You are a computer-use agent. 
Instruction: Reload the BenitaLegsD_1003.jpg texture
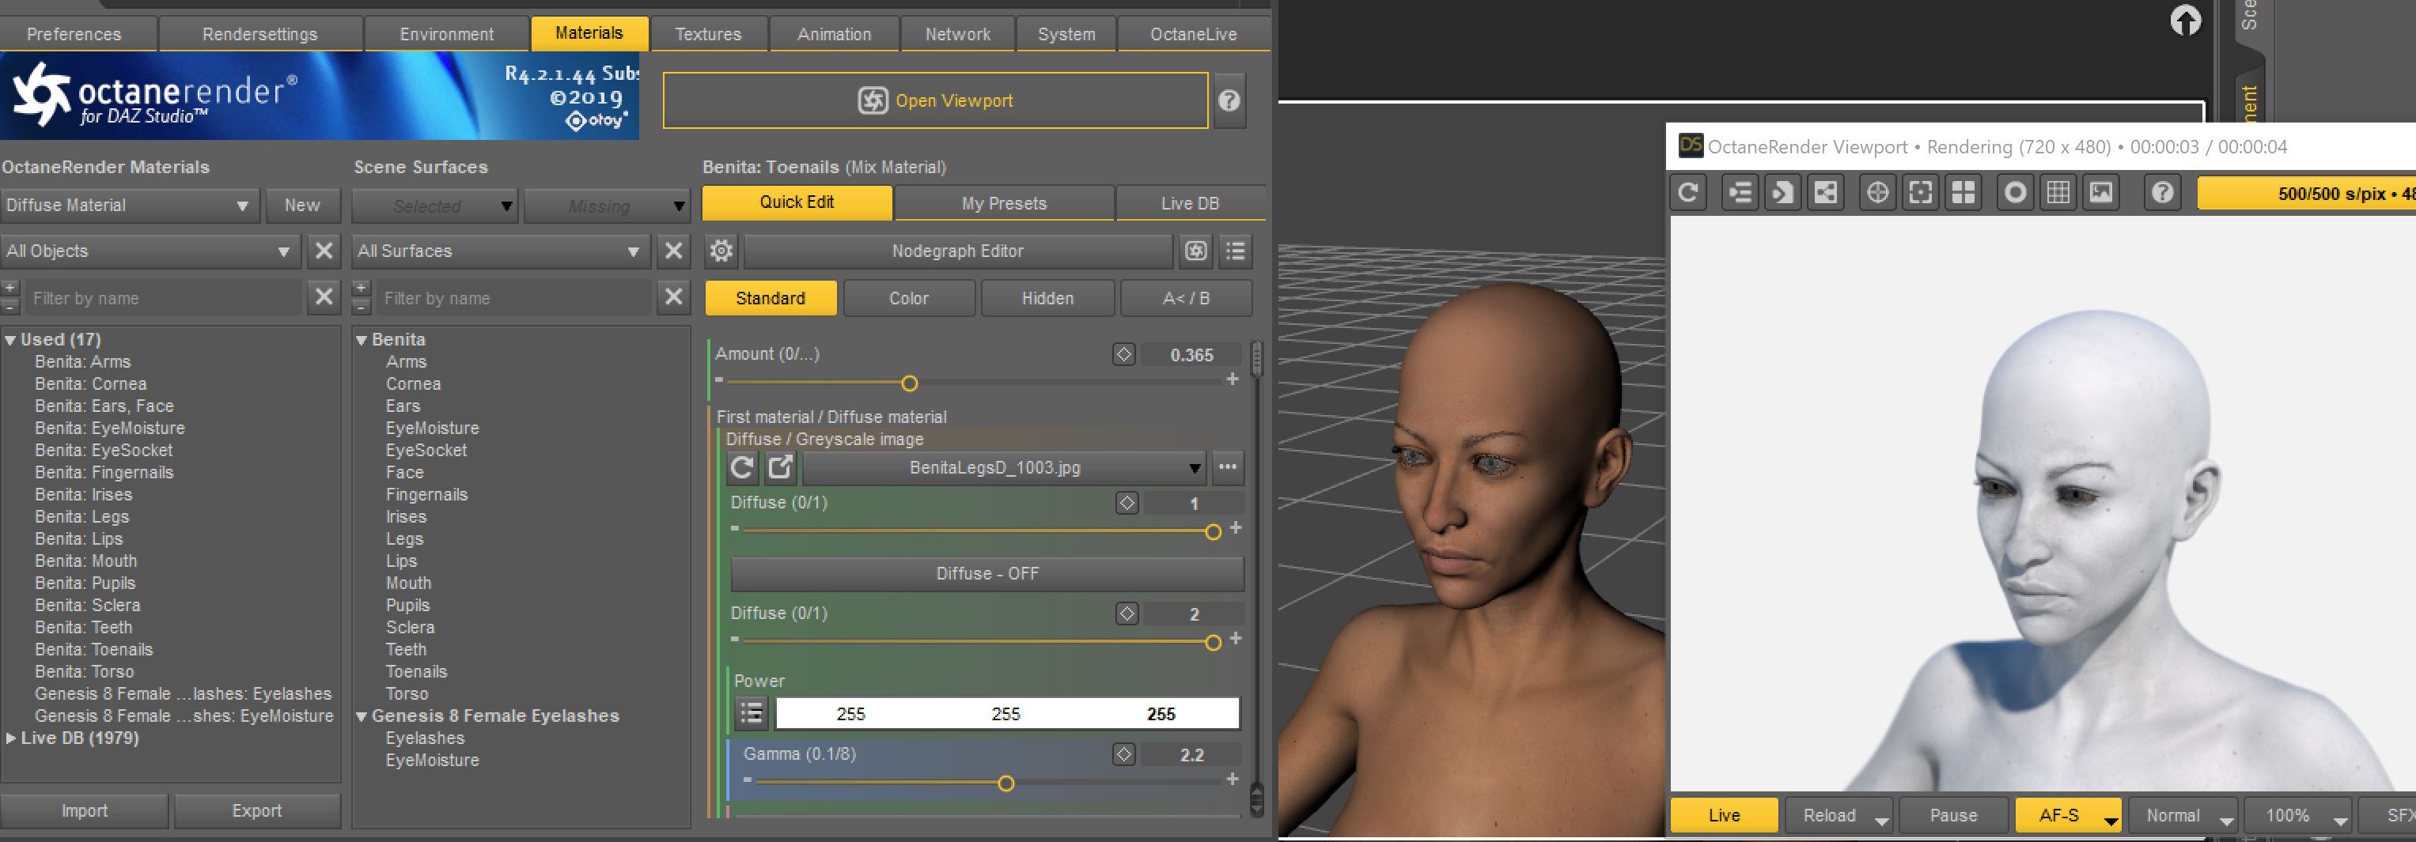tap(742, 467)
